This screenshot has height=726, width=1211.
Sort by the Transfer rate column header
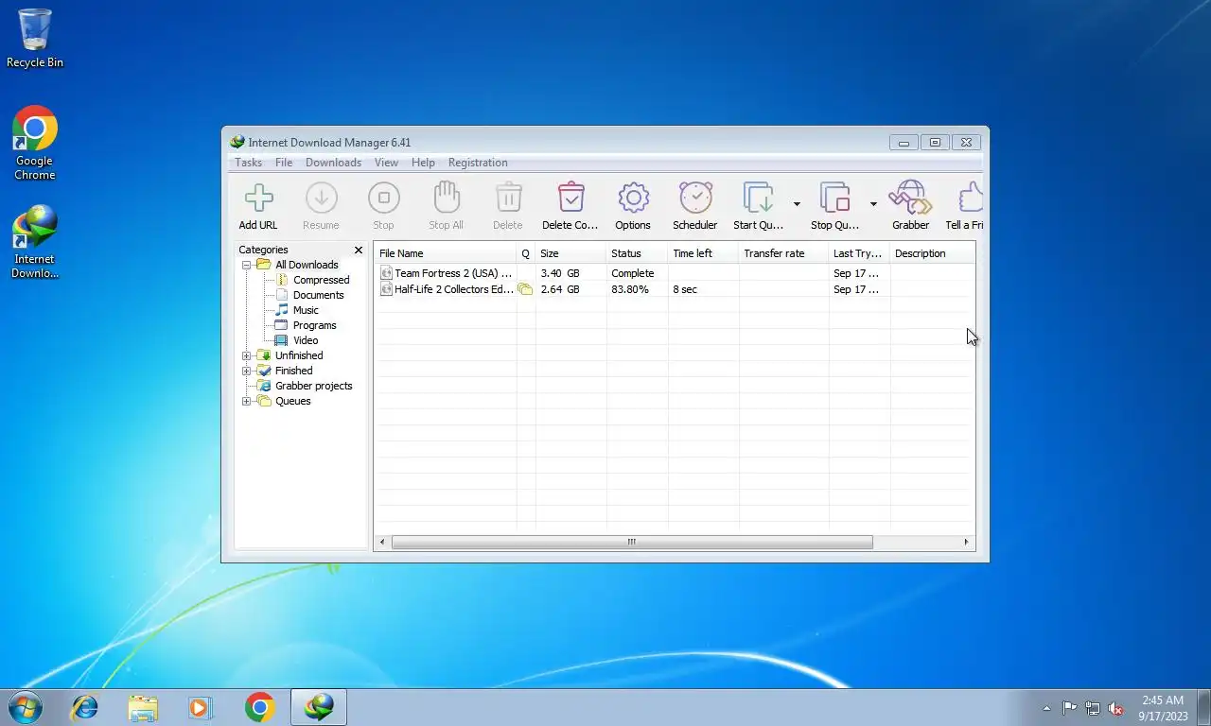click(x=783, y=253)
